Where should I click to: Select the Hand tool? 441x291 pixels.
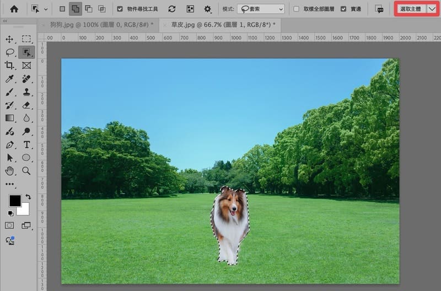9,171
